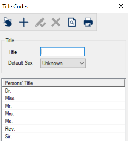Click the gray delete X icon
Screen dimensions: 128x141
point(56,22)
